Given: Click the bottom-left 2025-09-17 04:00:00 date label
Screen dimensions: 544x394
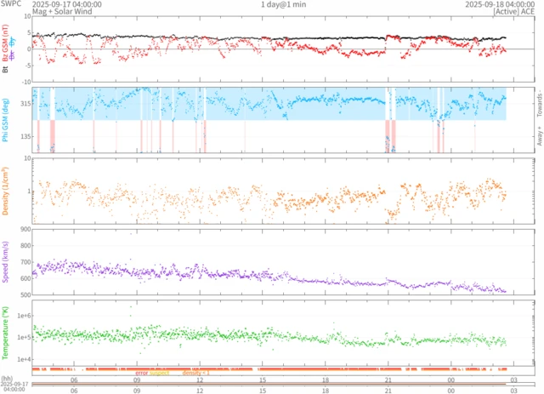Looking at the screenshot, I should point(13,387).
